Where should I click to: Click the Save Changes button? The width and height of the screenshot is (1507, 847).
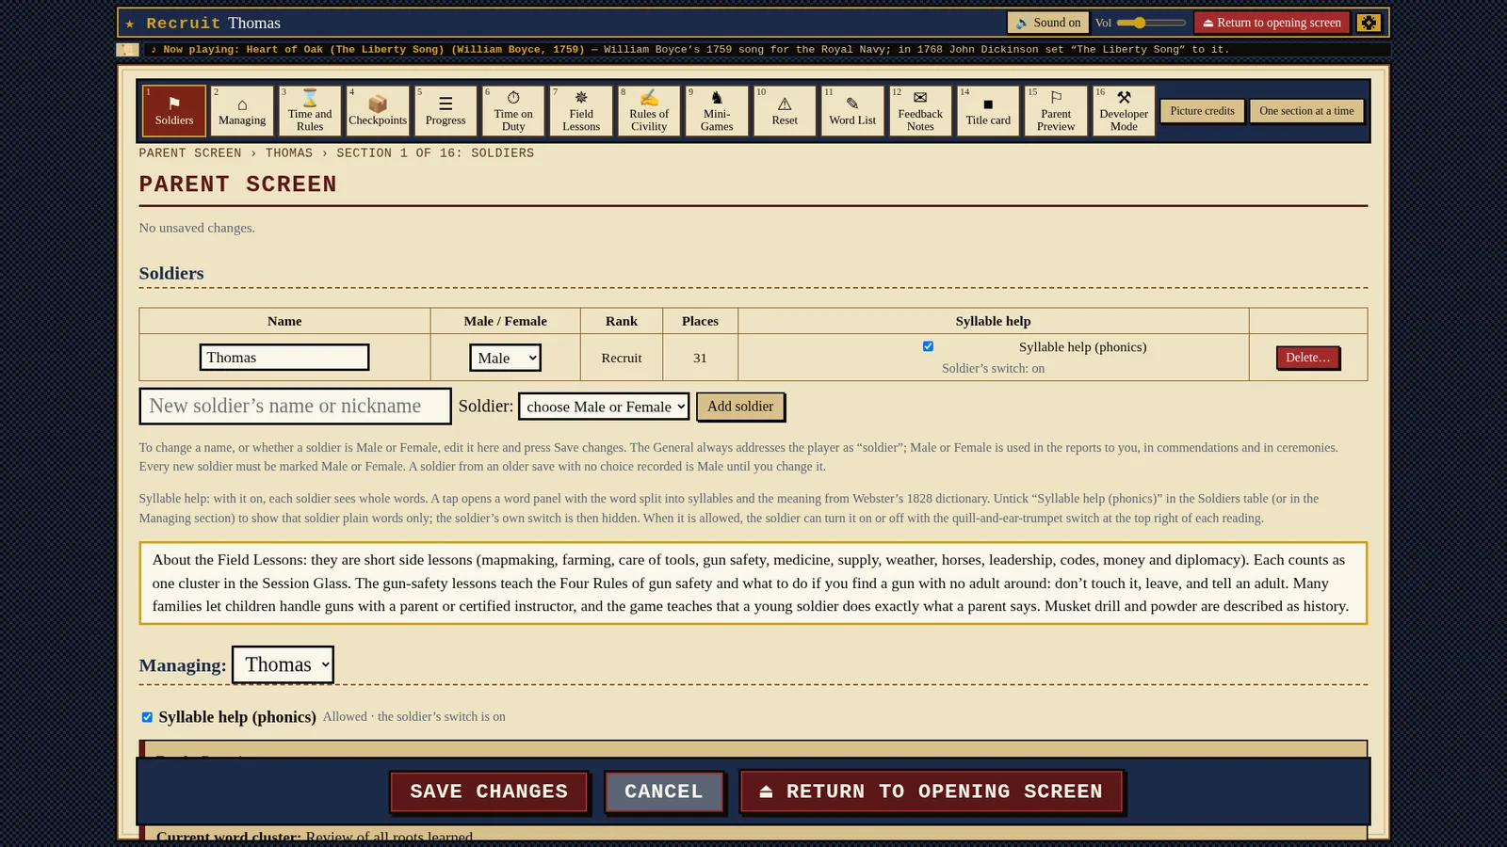click(x=489, y=791)
